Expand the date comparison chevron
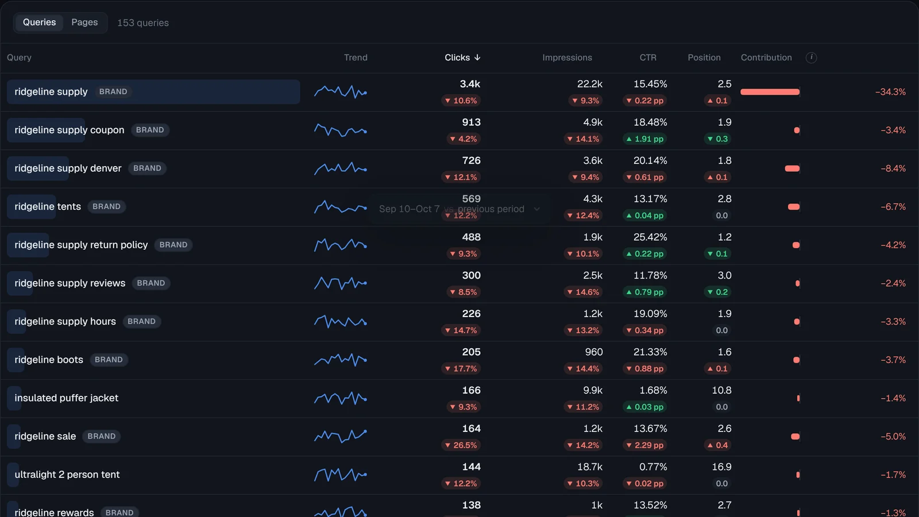The height and width of the screenshot is (517, 919). coord(537,209)
